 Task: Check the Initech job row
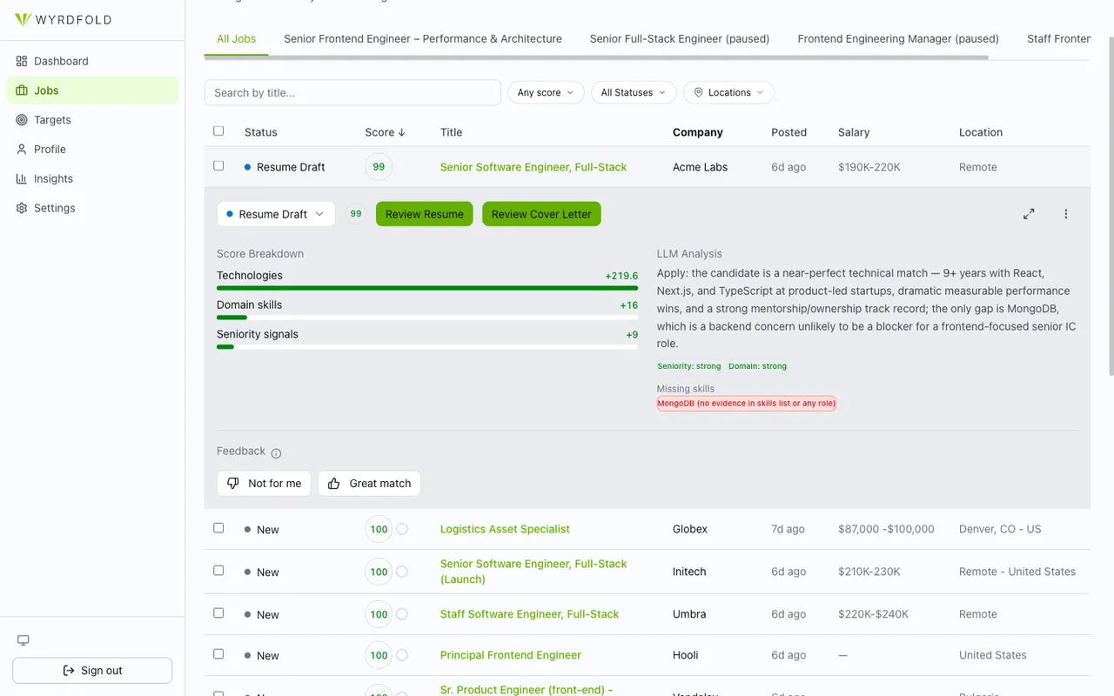click(x=218, y=571)
